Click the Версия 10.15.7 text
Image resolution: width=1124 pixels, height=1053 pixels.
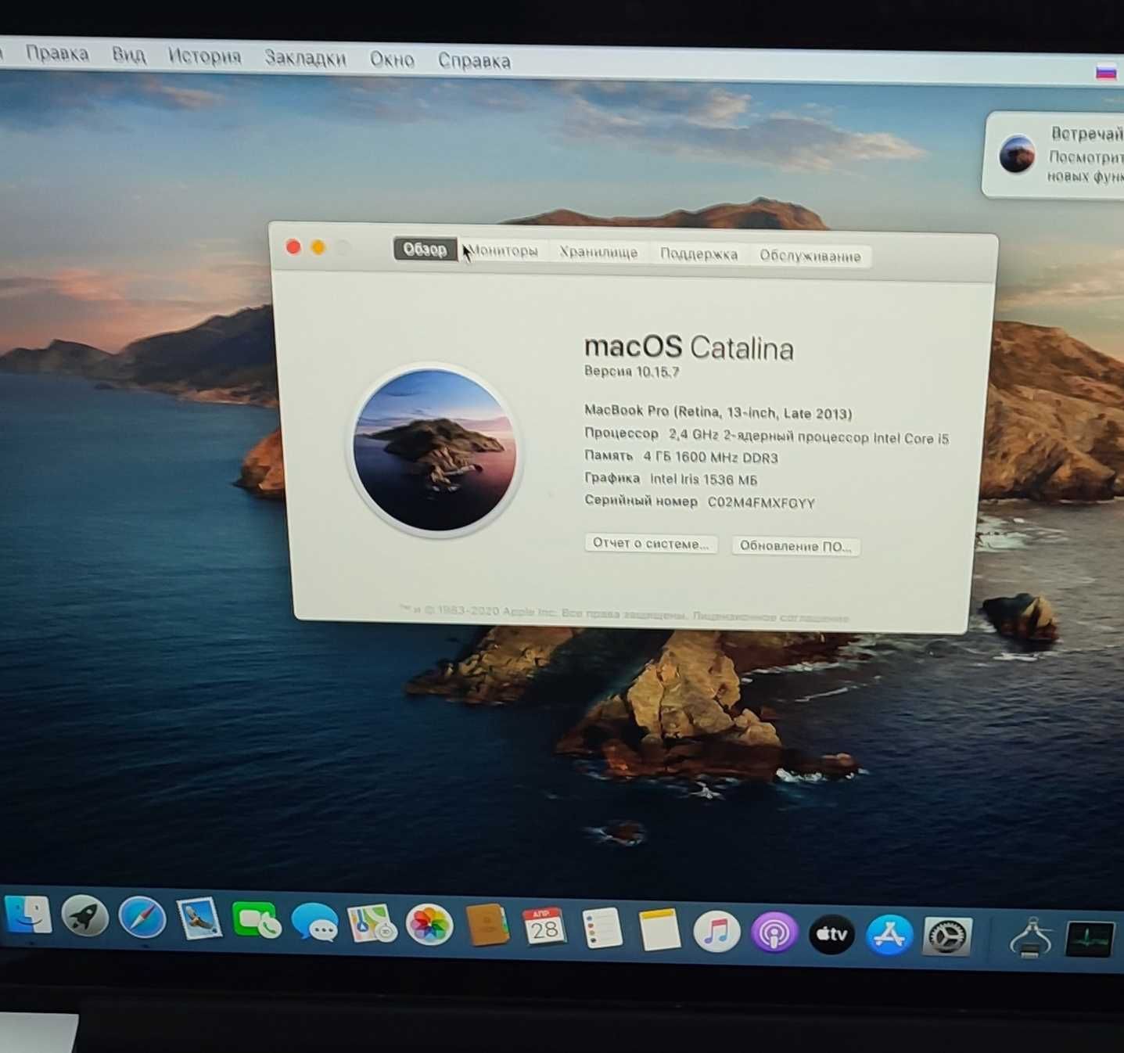coord(632,372)
